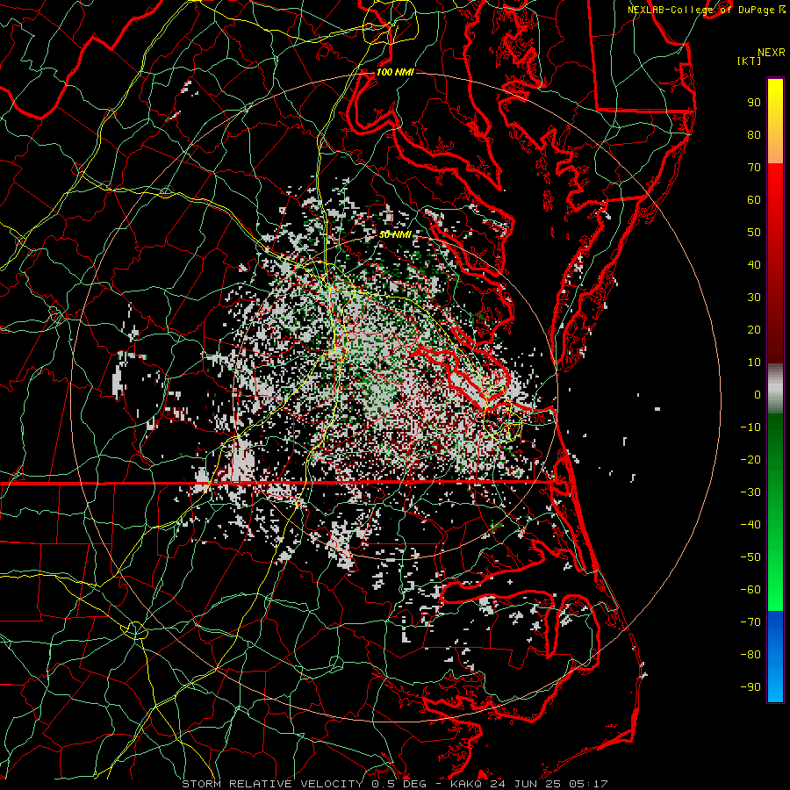Click the 05:17 timestamp in caption
790x790 pixels.
(x=588, y=784)
